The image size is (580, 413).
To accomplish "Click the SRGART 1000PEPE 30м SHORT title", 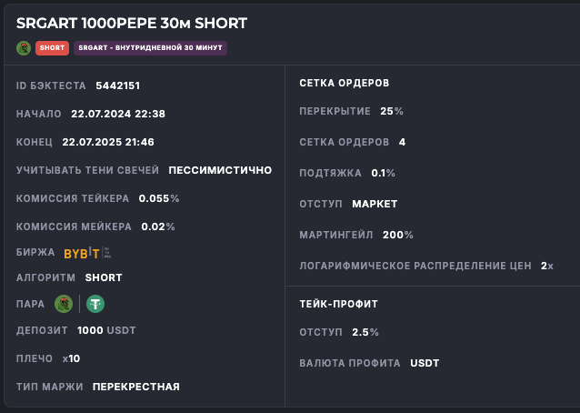I will pyautogui.click(x=131, y=23).
